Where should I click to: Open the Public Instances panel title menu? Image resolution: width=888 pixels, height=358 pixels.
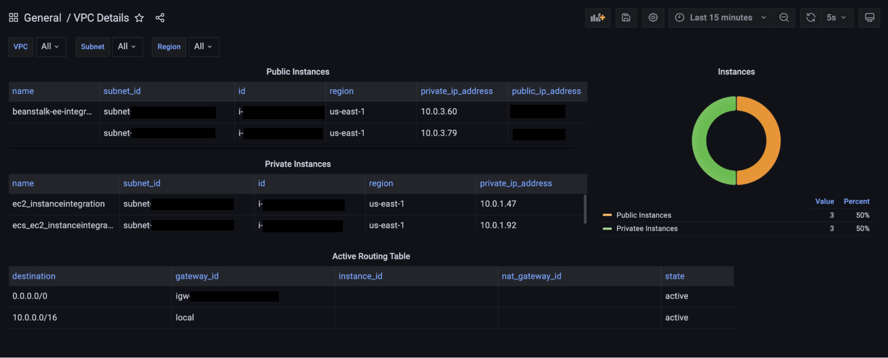click(298, 72)
